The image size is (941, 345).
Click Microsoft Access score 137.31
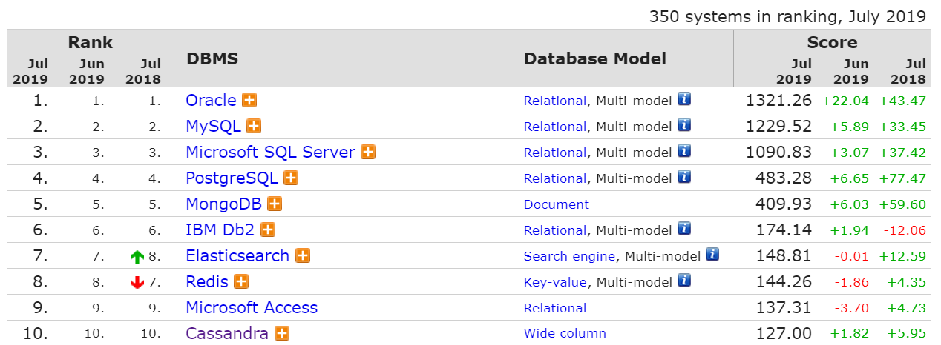tap(784, 307)
